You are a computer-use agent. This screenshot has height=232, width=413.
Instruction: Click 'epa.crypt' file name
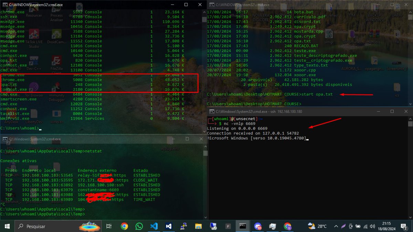click(305, 26)
